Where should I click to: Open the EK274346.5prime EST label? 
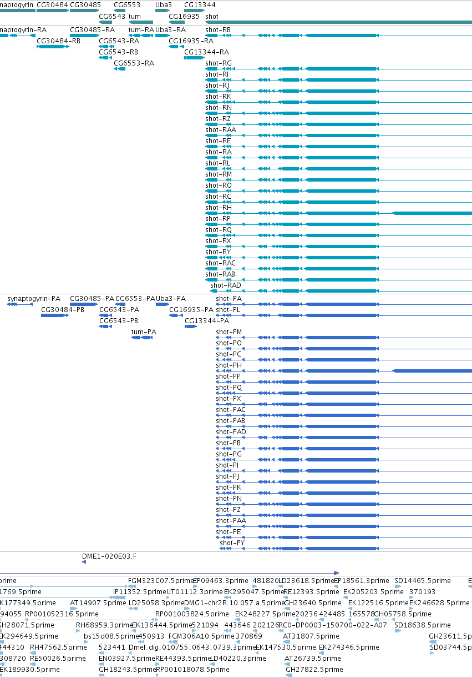[x=349, y=647]
